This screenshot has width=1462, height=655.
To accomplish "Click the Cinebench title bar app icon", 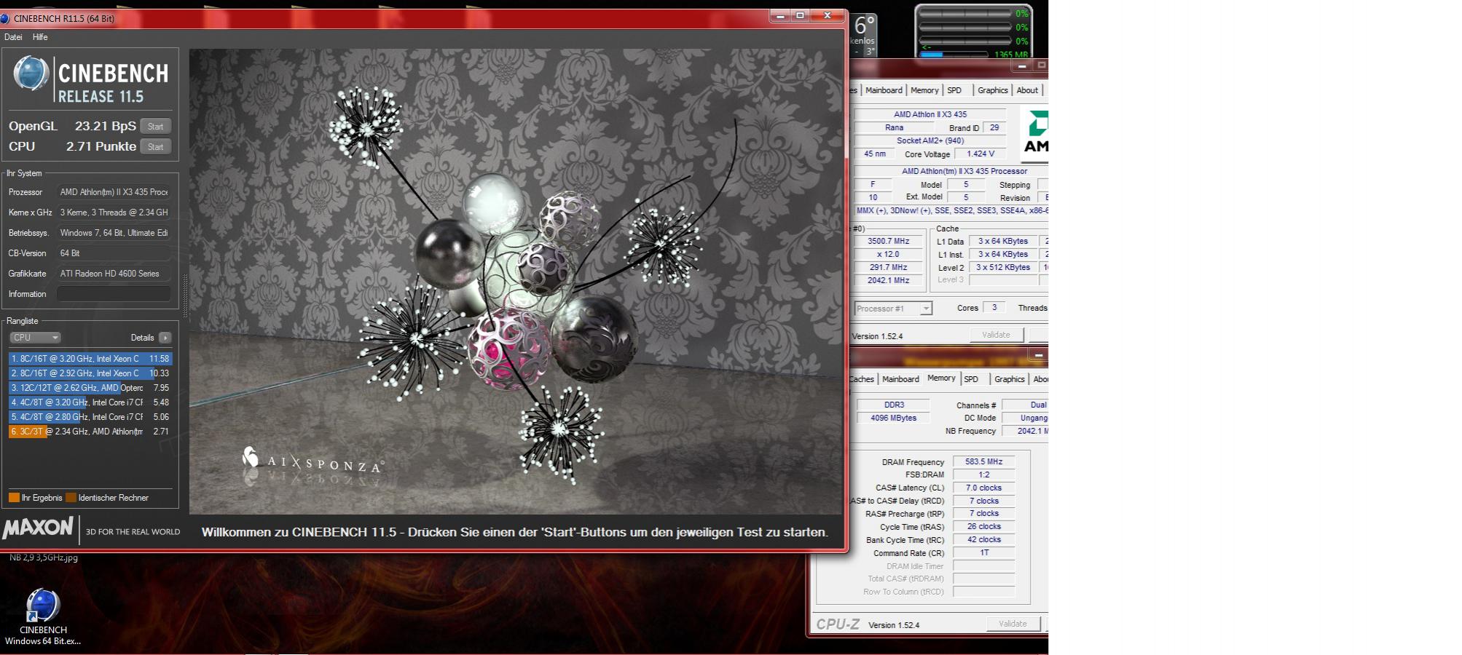I will pyautogui.click(x=5, y=18).
